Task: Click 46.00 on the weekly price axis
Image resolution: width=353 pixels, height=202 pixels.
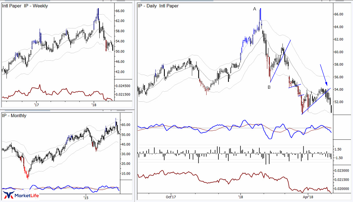Action: (120, 61)
